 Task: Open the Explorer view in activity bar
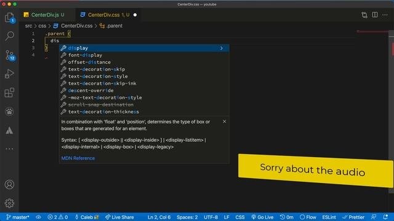click(9, 18)
